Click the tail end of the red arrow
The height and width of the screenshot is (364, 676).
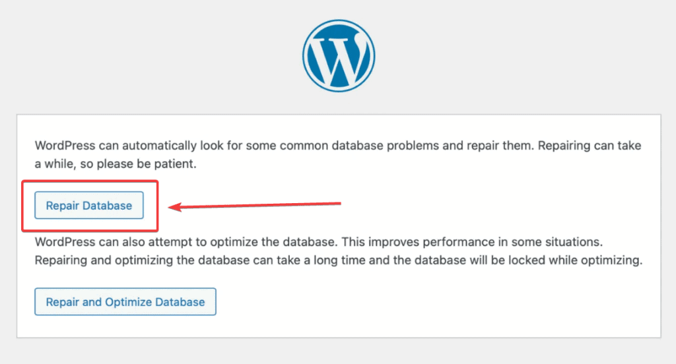point(339,203)
